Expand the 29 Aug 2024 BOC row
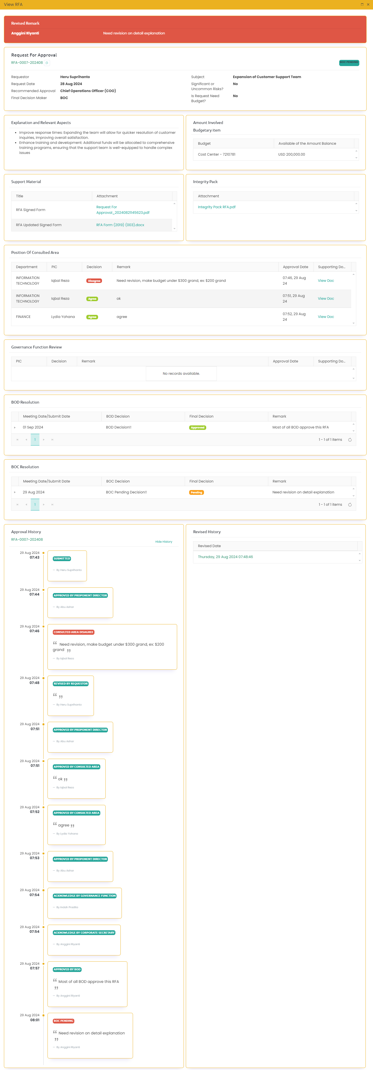This screenshot has width=373, height=1073. tap(15, 492)
